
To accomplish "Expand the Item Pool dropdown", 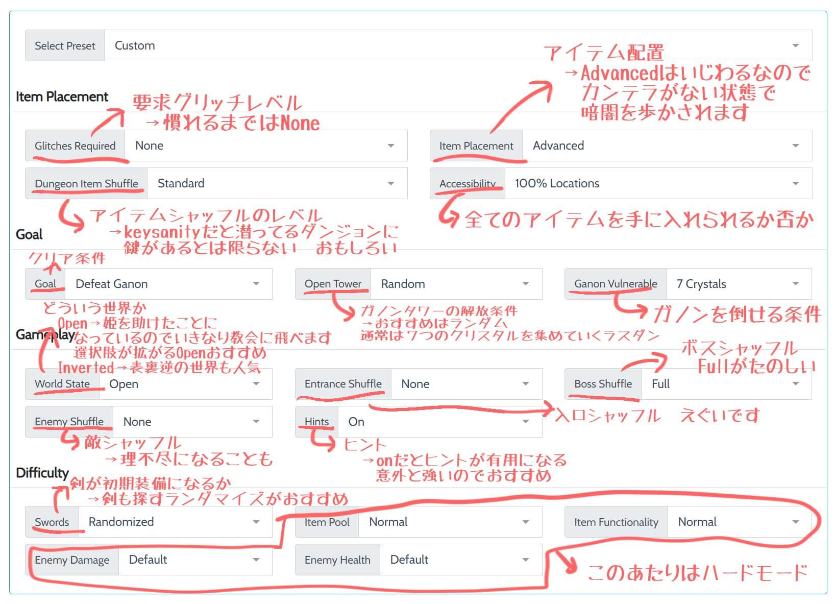I will [449, 522].
